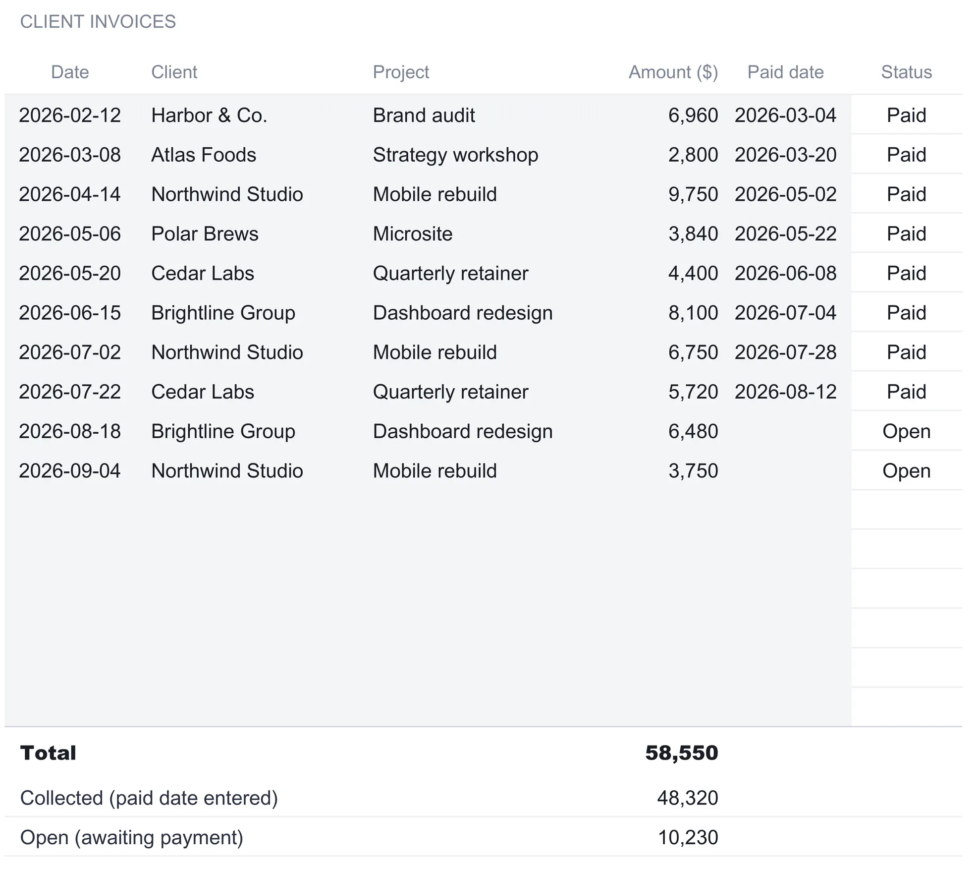Select the Harbor & Co. client cell
The width and height of the screenshot is (977, 871).
(x=209, y=115)
